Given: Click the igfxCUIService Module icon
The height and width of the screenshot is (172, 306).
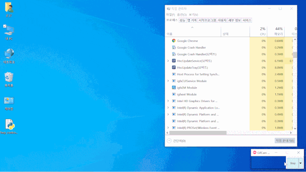Looking at the screenshot, I should pyautogui.click(x=174, y=81).
